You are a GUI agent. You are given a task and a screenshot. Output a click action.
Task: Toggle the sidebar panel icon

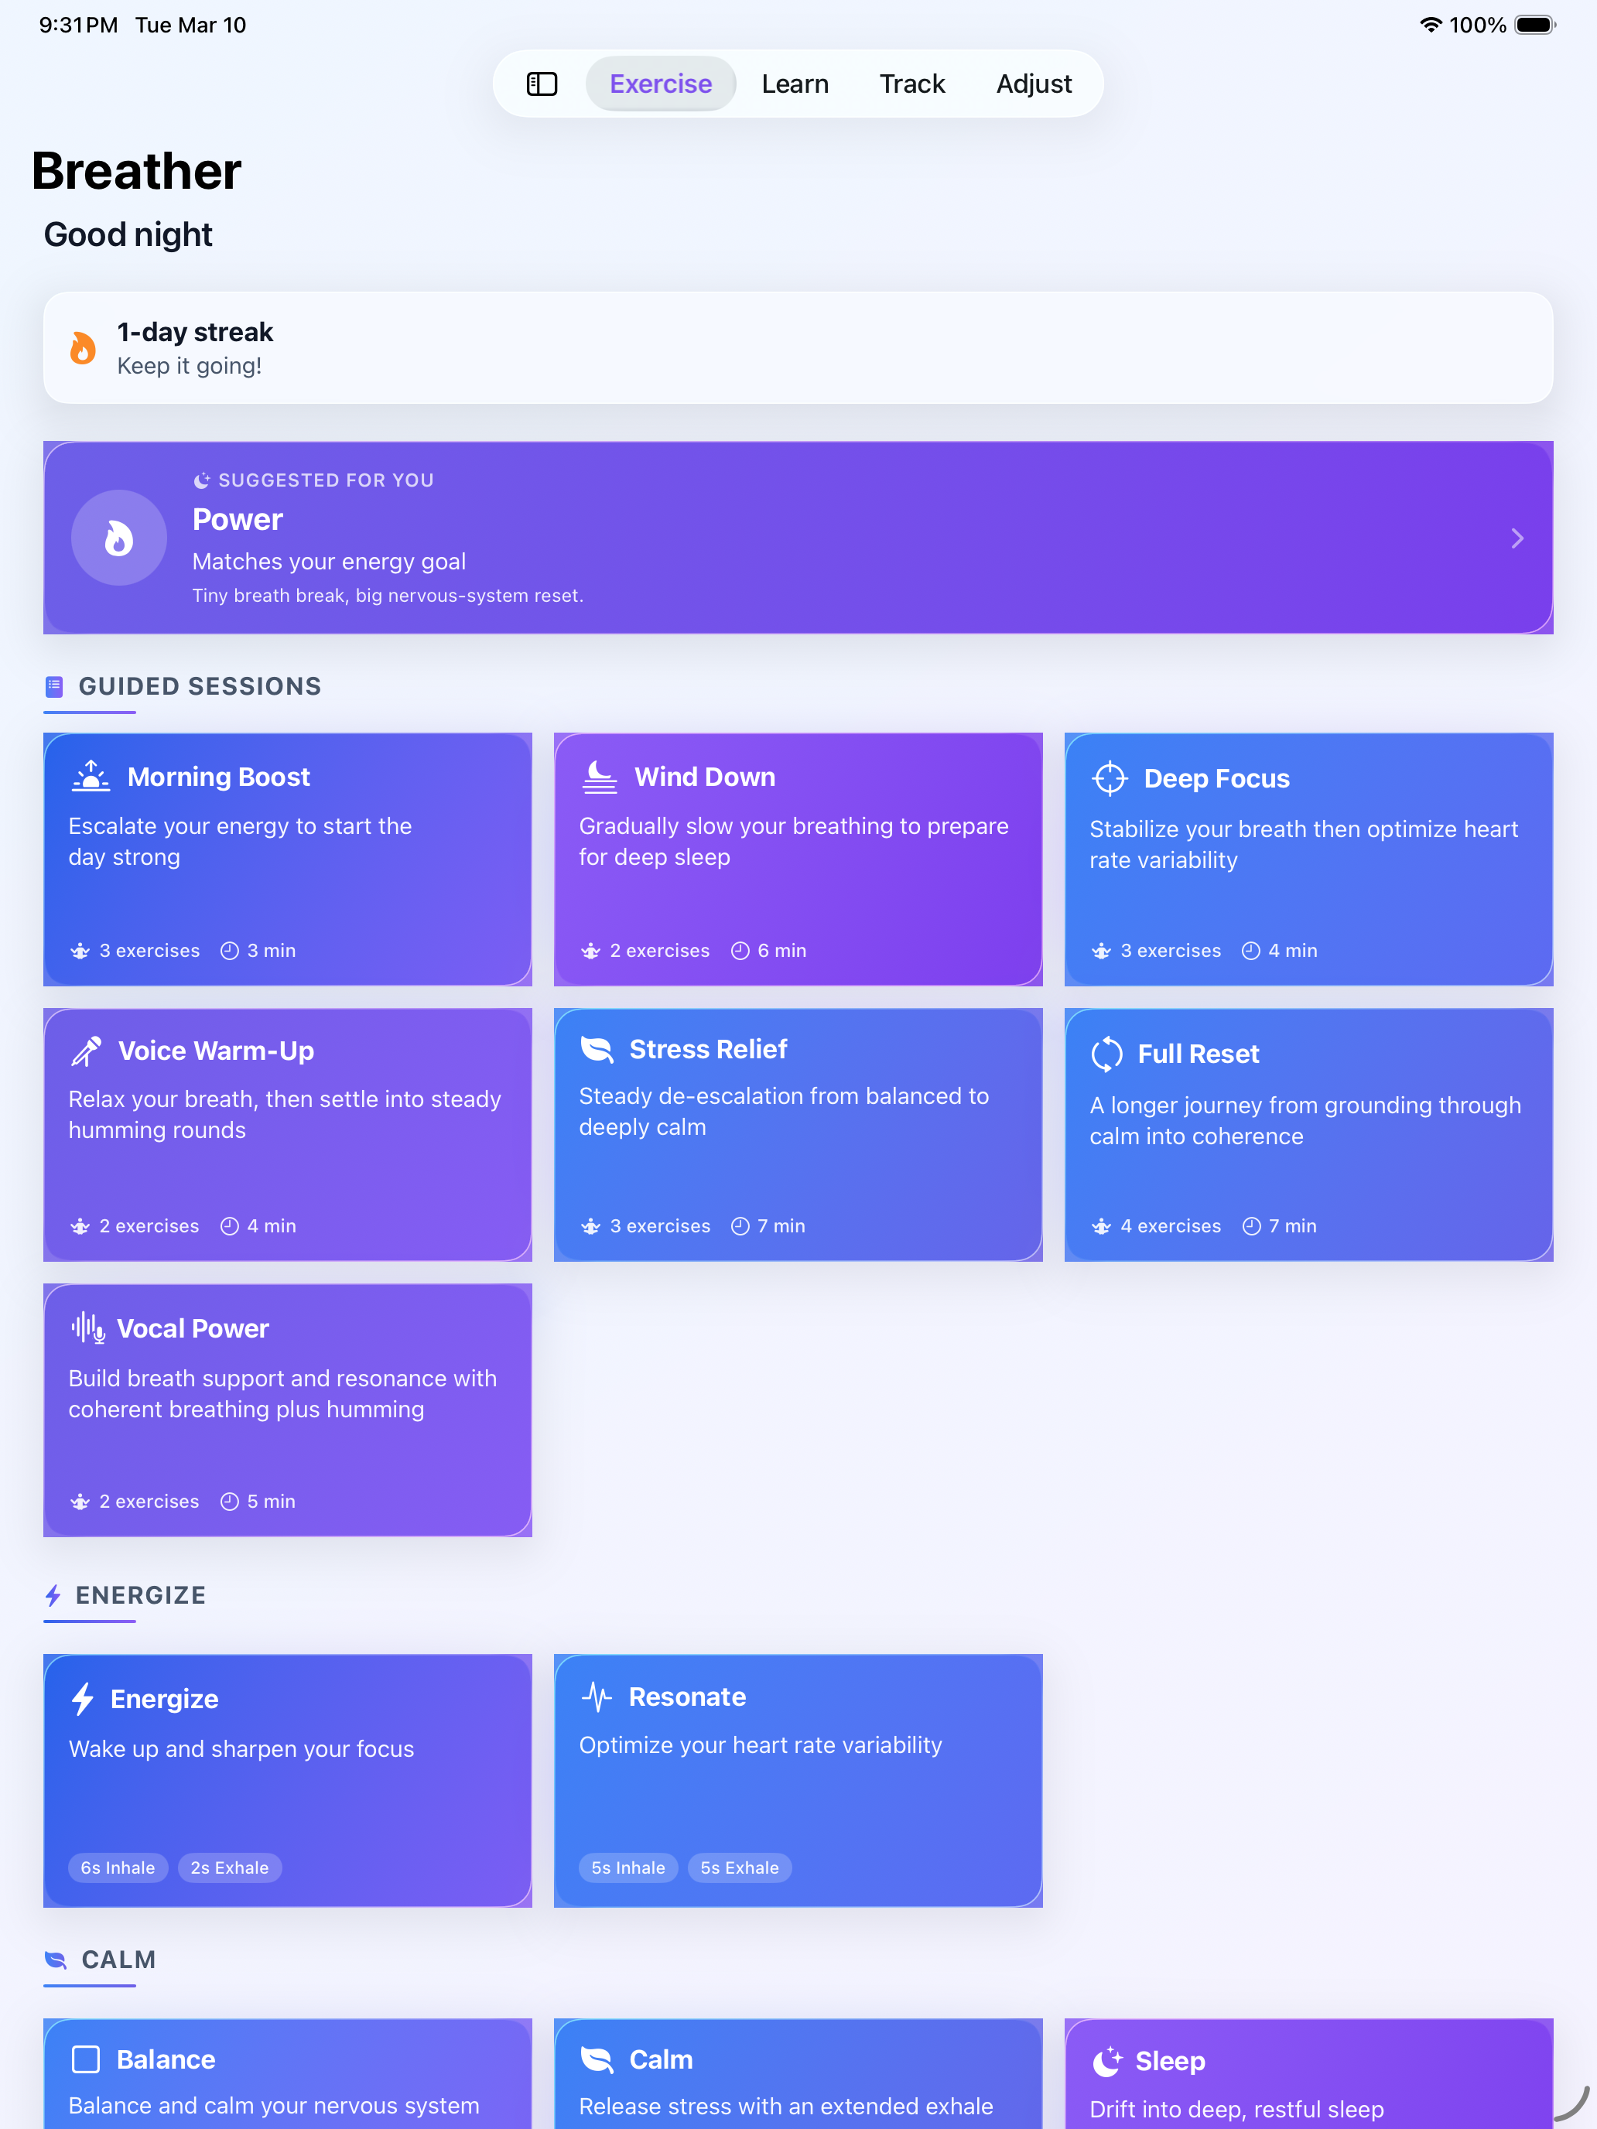click(542, 84)
